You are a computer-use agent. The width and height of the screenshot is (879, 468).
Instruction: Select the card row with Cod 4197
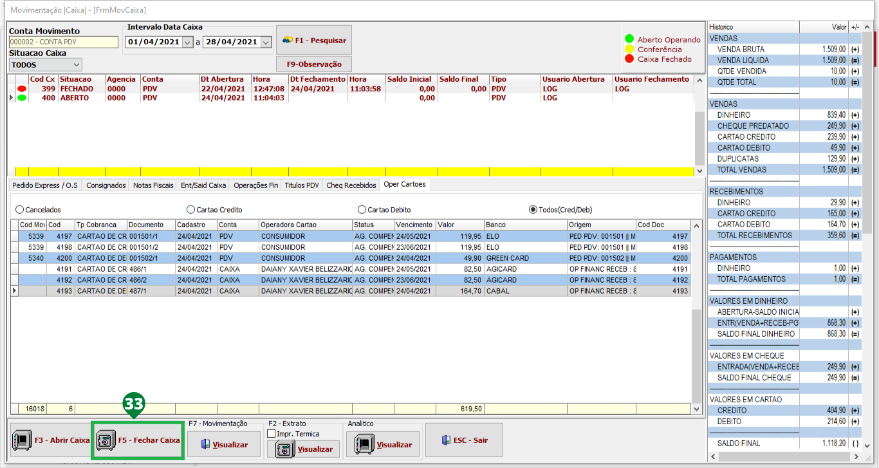[351, 236]
